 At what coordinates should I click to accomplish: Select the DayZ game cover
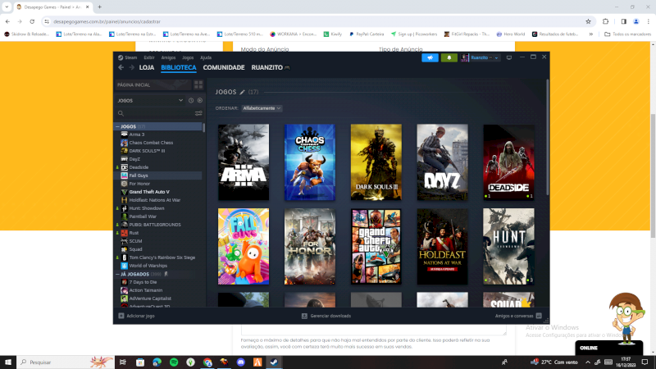coord(442,162)
